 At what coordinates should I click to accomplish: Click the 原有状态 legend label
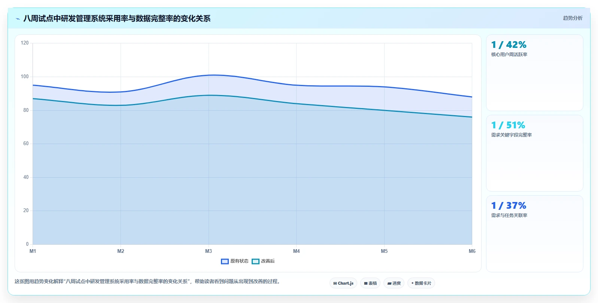(x=239, y=261)
